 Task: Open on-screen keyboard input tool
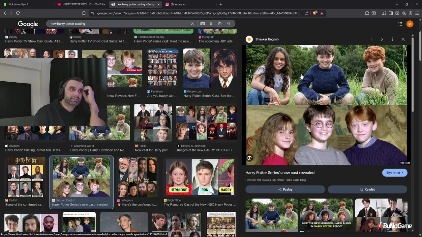[x=202, y=24]
